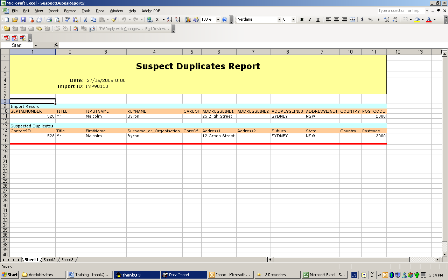
Task: Apply Percent style format
Action: 370,20
